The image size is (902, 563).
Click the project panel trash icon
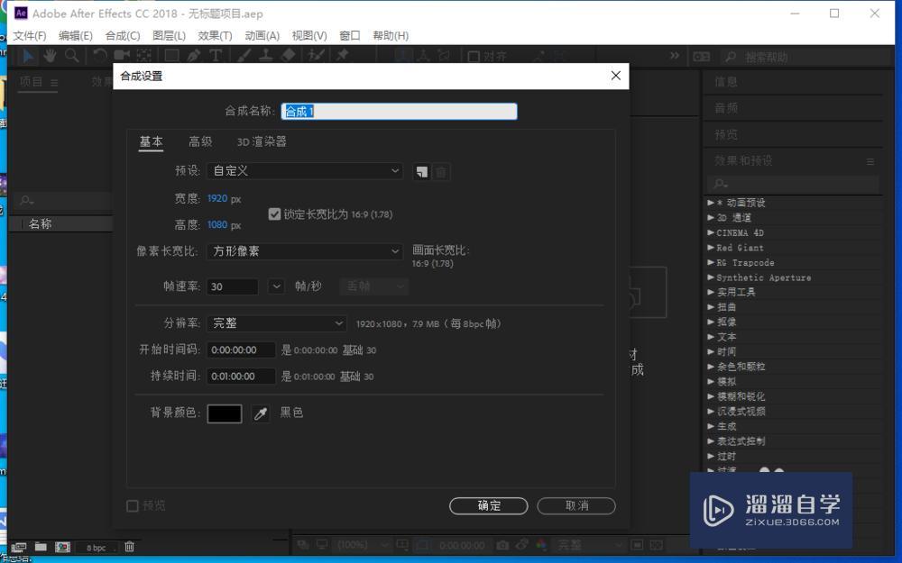tap(129, 547)
